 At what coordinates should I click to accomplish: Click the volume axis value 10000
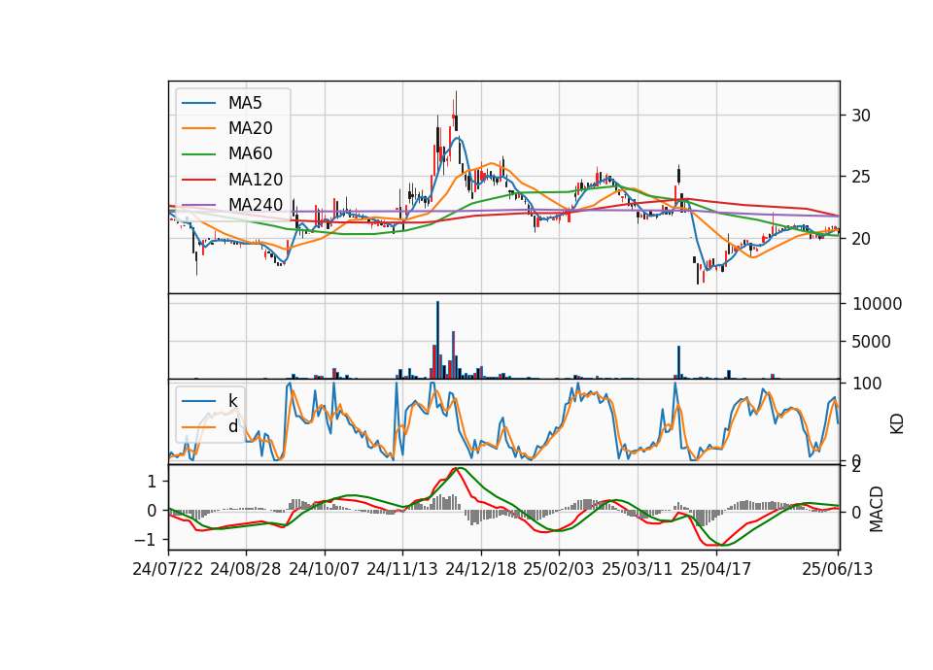click(x=877, y=304)
